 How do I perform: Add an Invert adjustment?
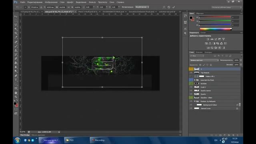point(208,48)
